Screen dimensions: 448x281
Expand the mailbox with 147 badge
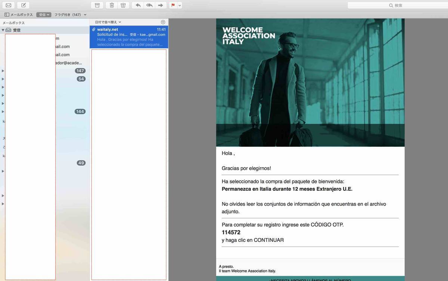coord(3,71)
